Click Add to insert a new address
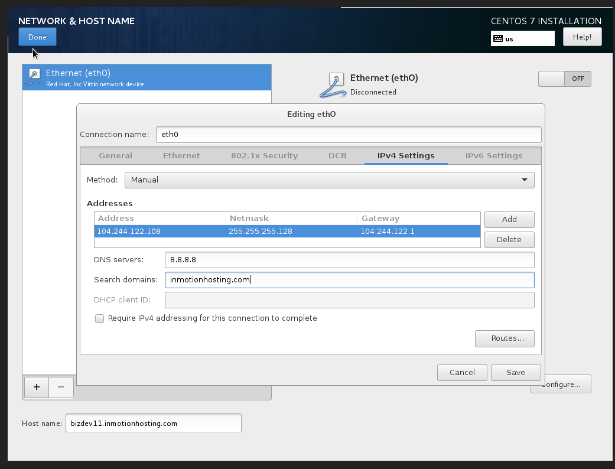 (x=509, y=219)
